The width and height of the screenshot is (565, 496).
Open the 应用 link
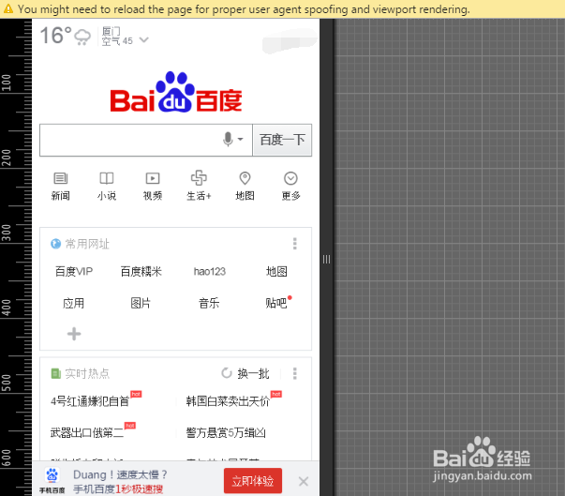pos(73,303)
